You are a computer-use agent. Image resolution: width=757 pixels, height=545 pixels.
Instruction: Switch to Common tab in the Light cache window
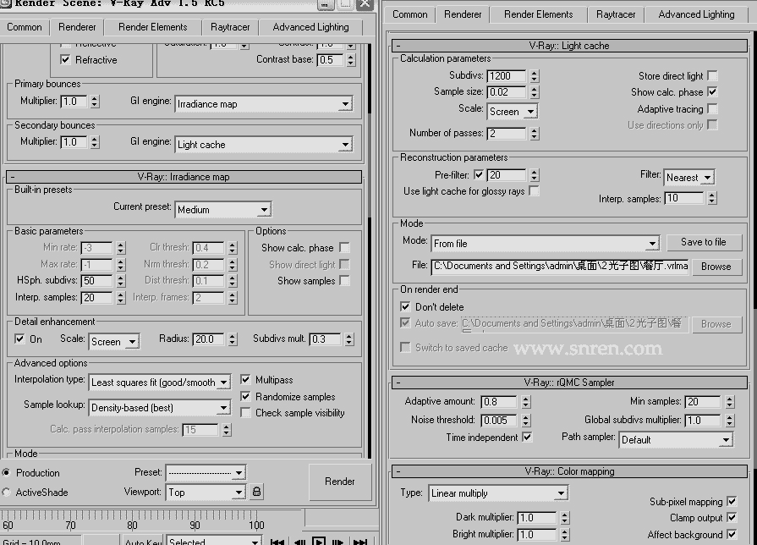click(x=410, y=14)
